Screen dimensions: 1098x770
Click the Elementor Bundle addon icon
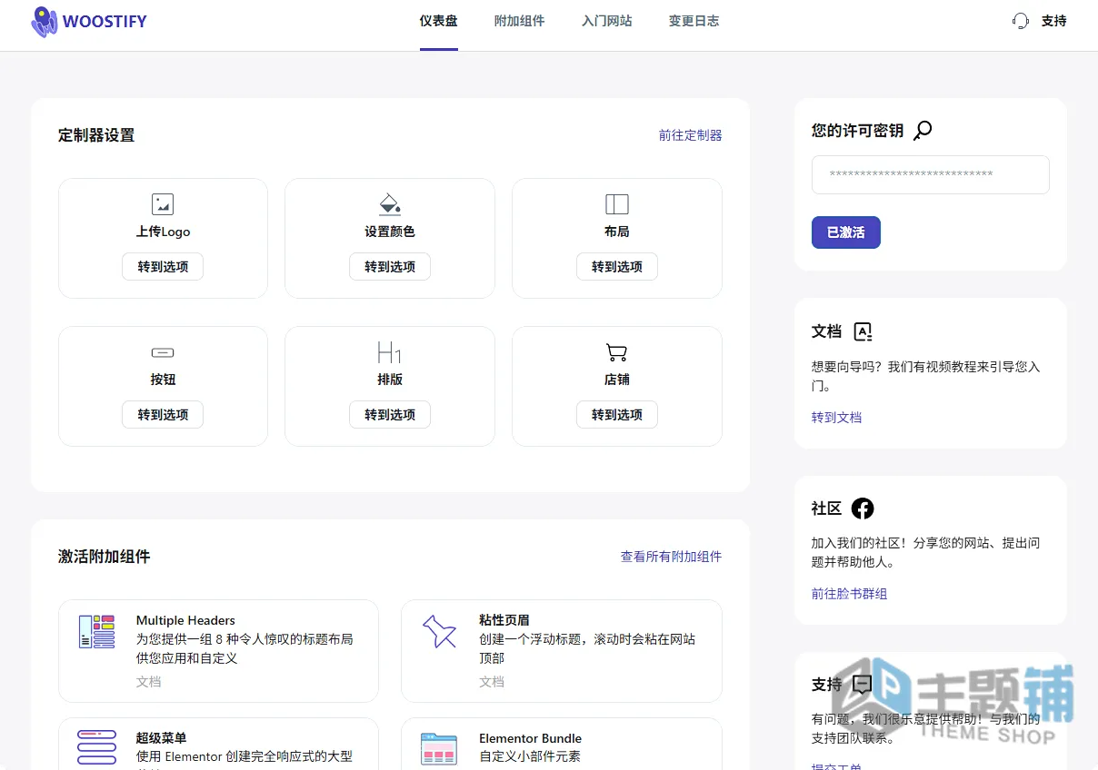[440, 748]
